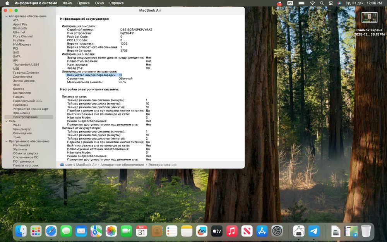The width and height of the screenshot is (387, 242).
Task: Select Графика/Дисплеи in the sidebar
Action: point(26,73)
